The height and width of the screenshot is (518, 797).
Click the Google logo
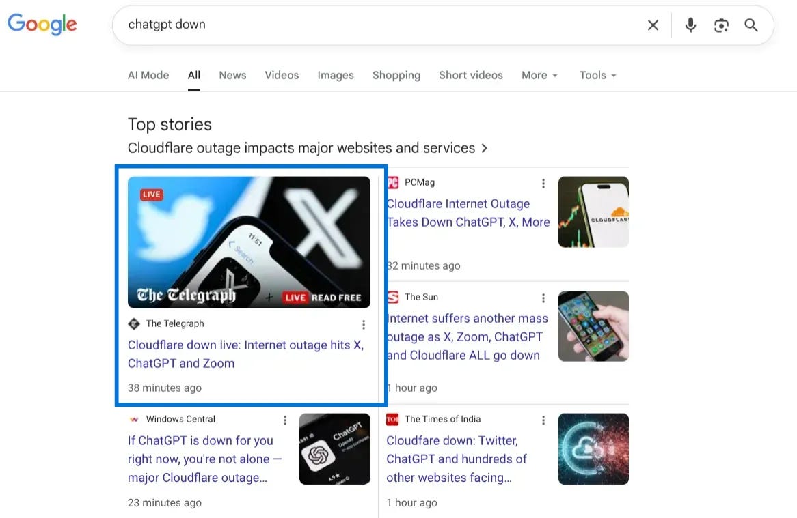(42, 24)
